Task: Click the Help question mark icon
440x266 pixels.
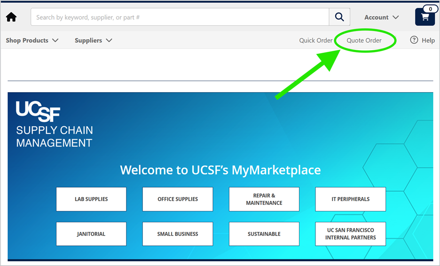Action: pos(414,40)
